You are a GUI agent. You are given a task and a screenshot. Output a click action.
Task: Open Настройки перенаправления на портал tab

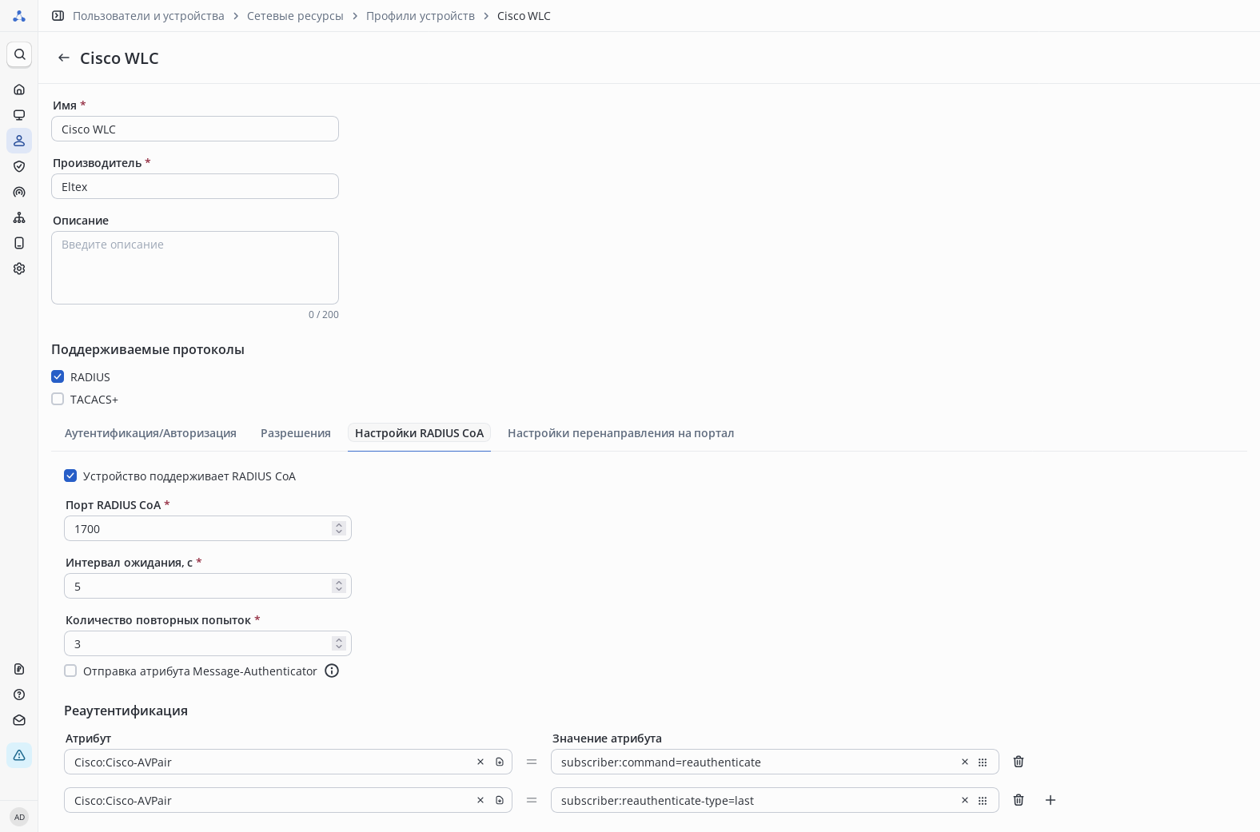click(620, 433)
